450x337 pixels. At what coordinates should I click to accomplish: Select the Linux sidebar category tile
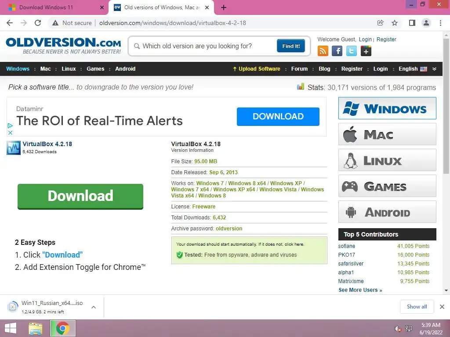(x=387, y=160)
